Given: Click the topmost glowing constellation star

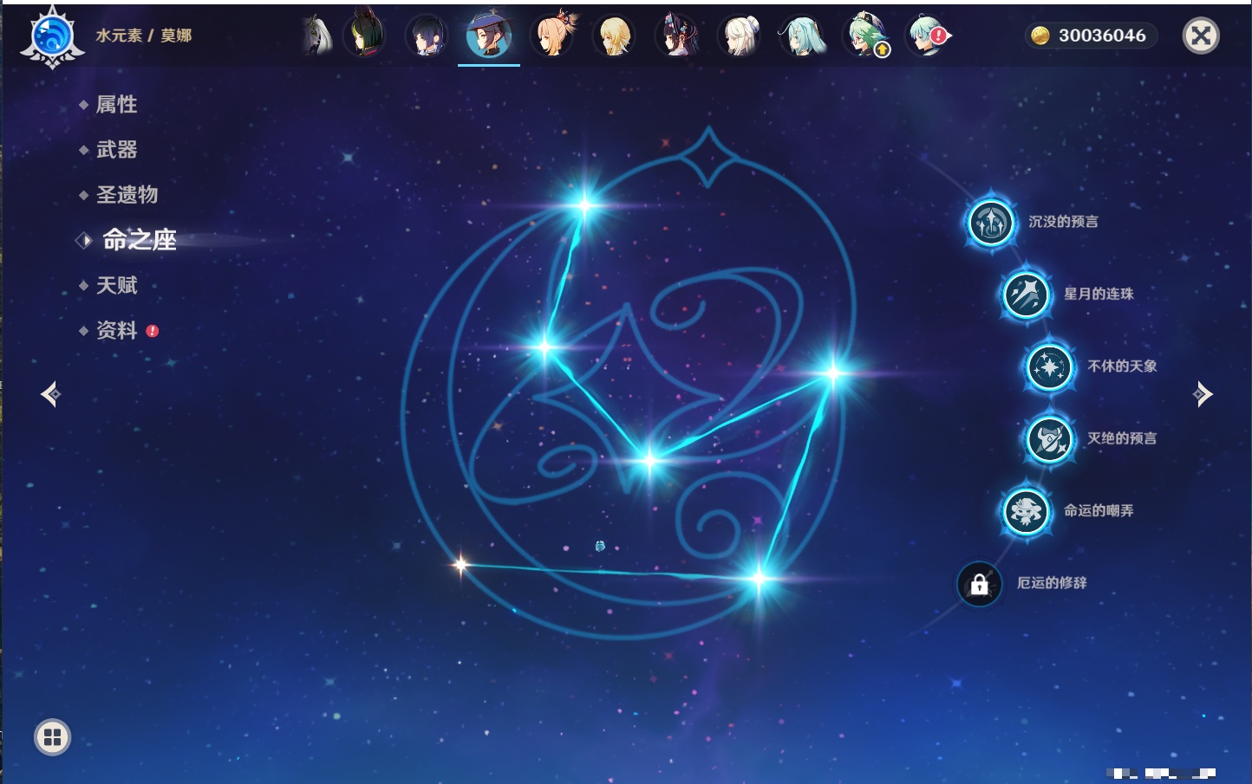Looking at the screenshot, I should click(585, 205).
